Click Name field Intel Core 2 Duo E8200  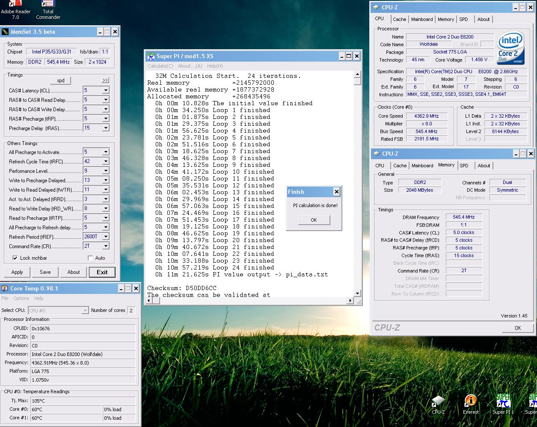tap(450, 37)
